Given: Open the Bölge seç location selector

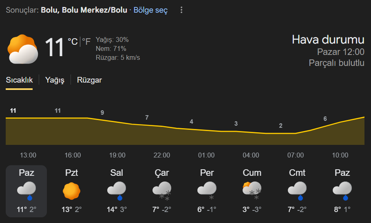Looking at the screenshot, I should point(150,10).
